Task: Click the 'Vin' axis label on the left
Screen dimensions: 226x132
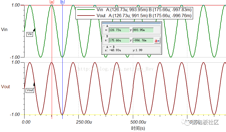Action: coord(4,30)
